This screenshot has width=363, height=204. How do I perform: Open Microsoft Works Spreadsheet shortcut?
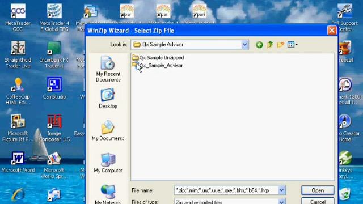pos(54,165)
